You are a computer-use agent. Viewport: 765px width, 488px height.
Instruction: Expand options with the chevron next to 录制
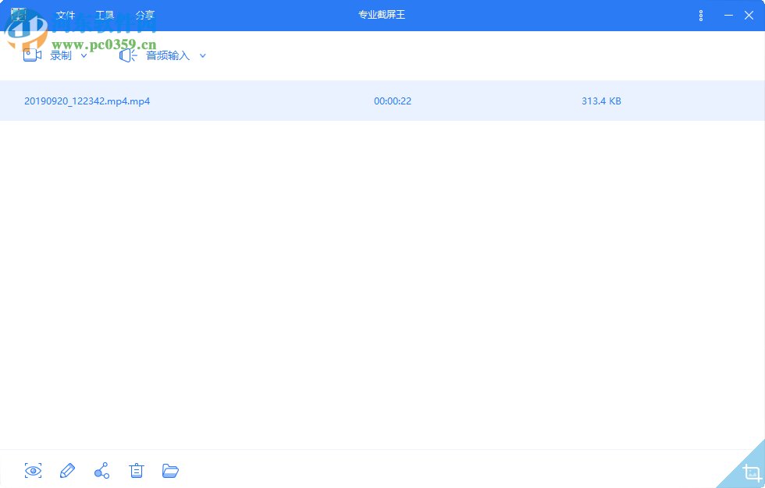pos(84,55)
